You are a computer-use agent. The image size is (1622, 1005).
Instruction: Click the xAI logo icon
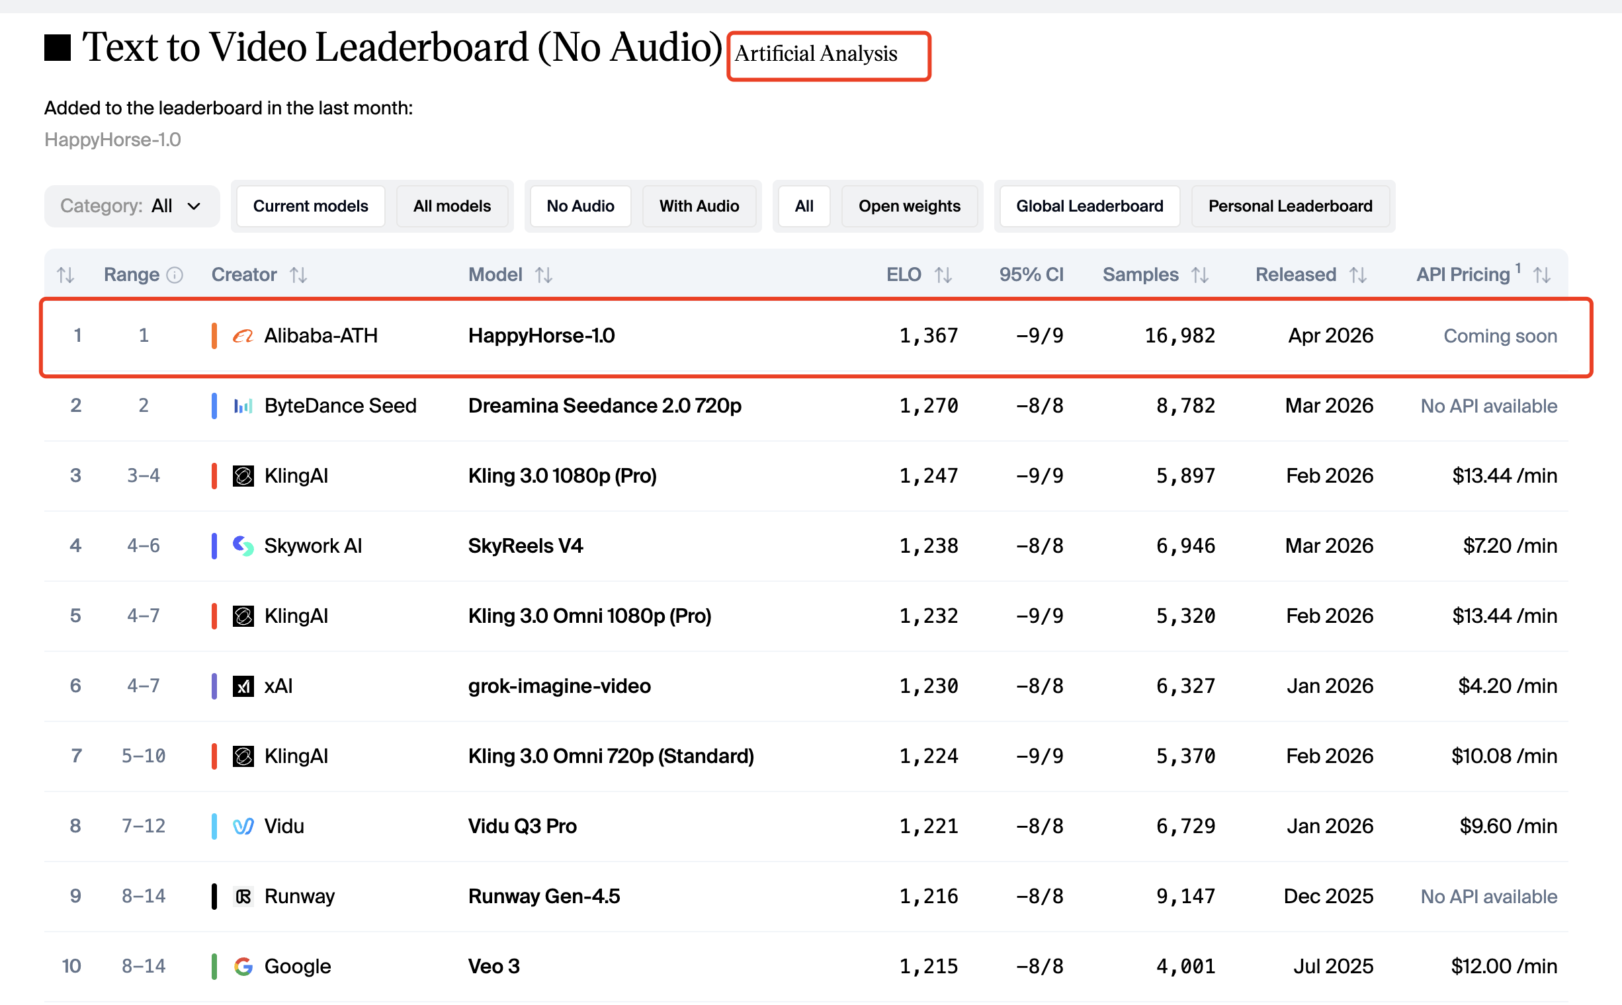(x=243, y=686)
